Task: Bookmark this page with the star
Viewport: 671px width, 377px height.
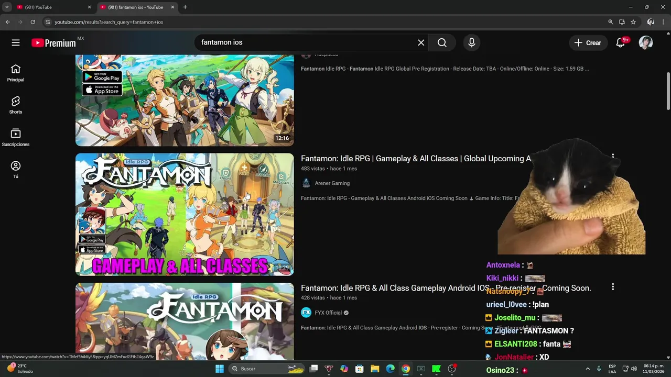Action: pyautogui.click(x=633, y=22)
